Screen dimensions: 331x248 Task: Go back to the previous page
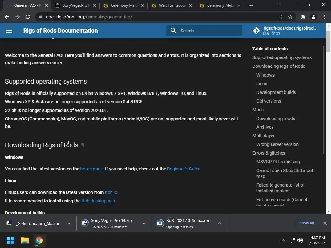tap(7, 17)
